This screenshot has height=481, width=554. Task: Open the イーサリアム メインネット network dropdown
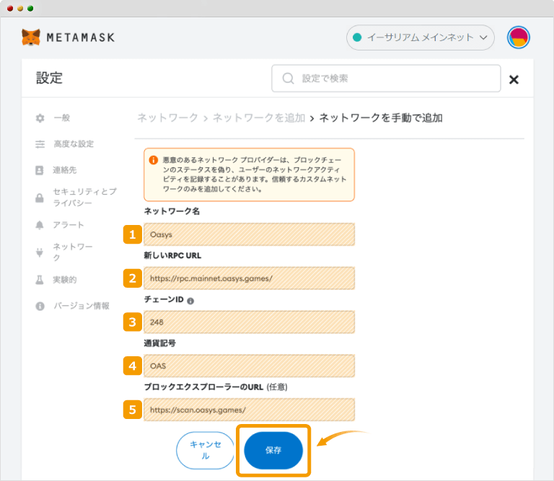coord(420,37)
